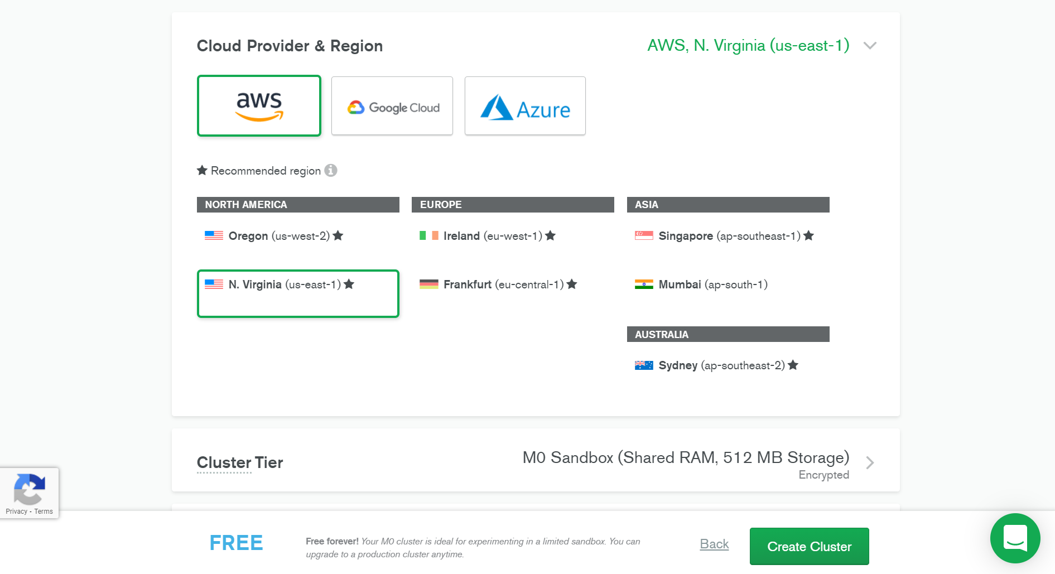This screenshot has width=1055, height=574.
Task: Open reCAPTCHA Terms link
Action: point(44,512)
